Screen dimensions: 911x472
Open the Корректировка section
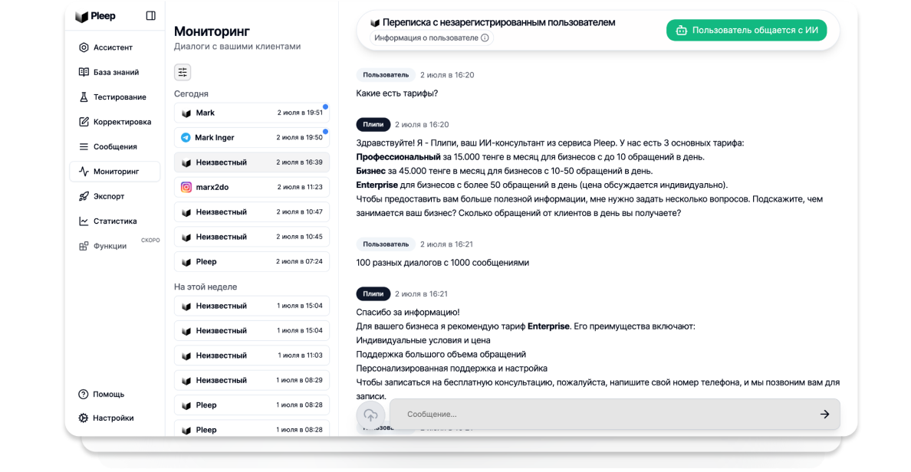pyautogui.click(x=114, y=122)
